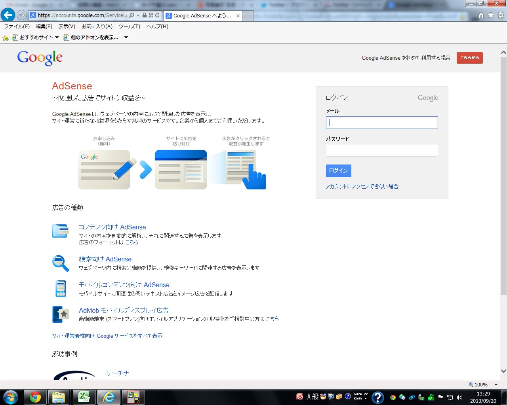
Task: Click the モバイルコンテンツ向け AdSense phone icon
Action: (x=61, y=288)
